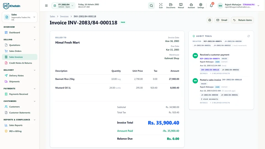
Task: Click related tag JV-2083/84-000350 at top
Action: click(233, 41)
